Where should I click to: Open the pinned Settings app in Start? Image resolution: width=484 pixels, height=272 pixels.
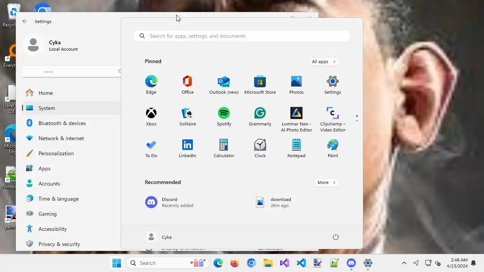333,85
